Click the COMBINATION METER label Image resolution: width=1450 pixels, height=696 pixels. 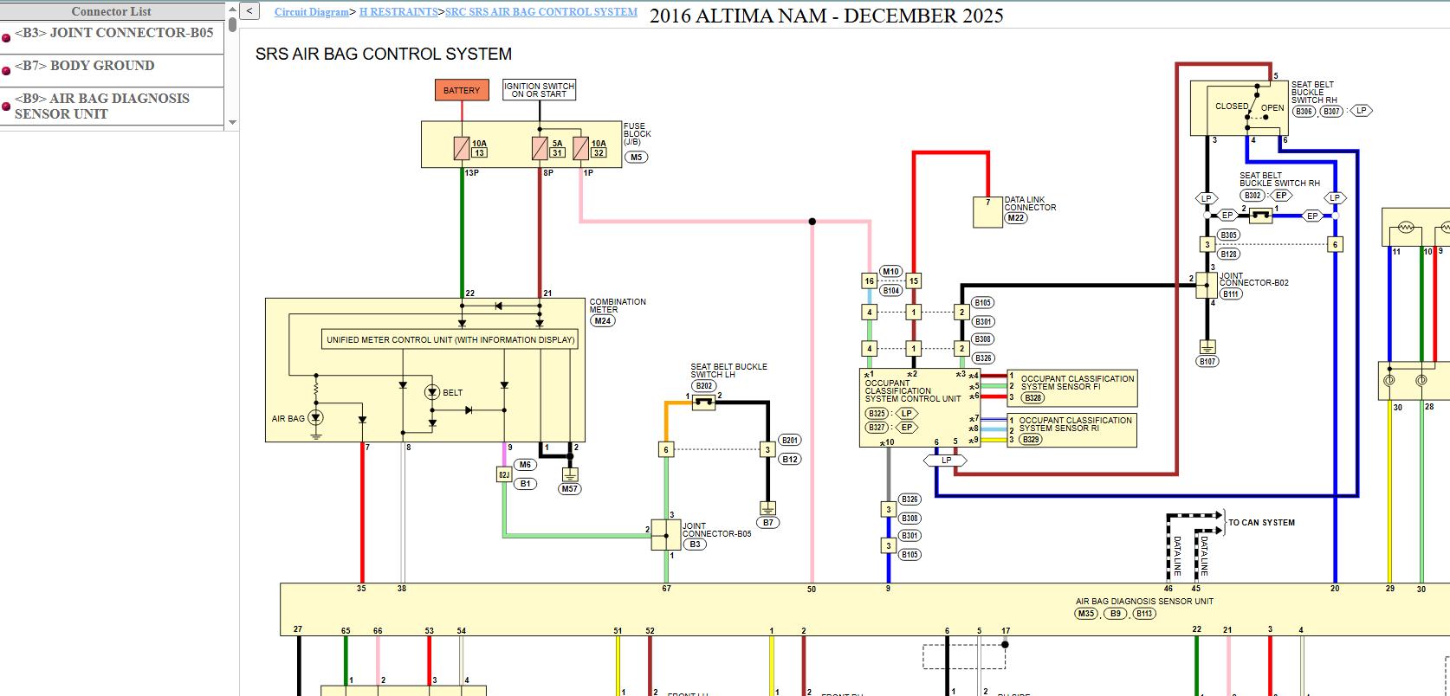pos(618,306)
